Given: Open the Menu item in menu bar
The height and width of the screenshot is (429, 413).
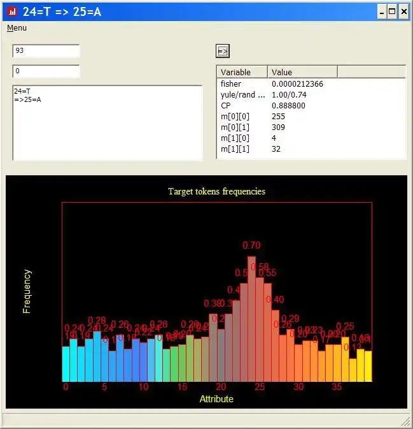Looking at the screenshot, I should tap(17, 28).
